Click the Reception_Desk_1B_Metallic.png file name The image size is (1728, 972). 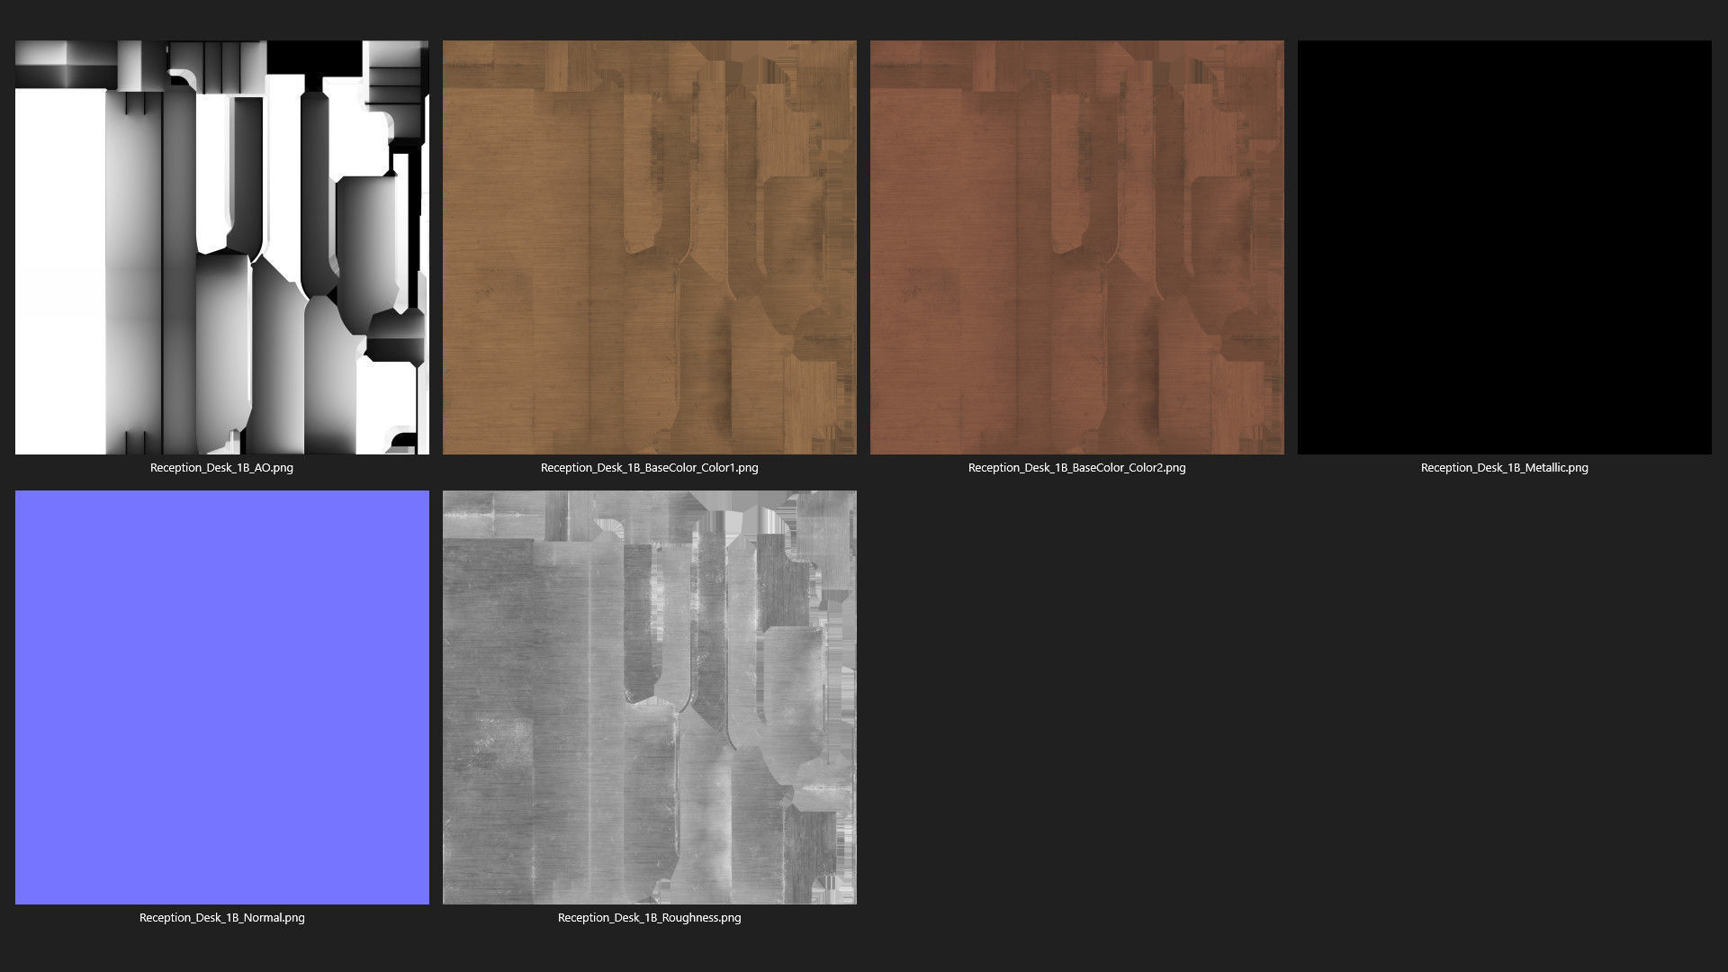1504,468
